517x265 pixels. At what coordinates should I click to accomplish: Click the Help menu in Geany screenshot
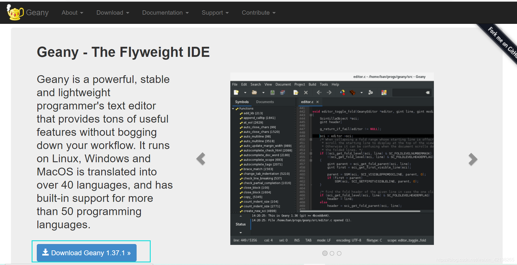point(335,84)
